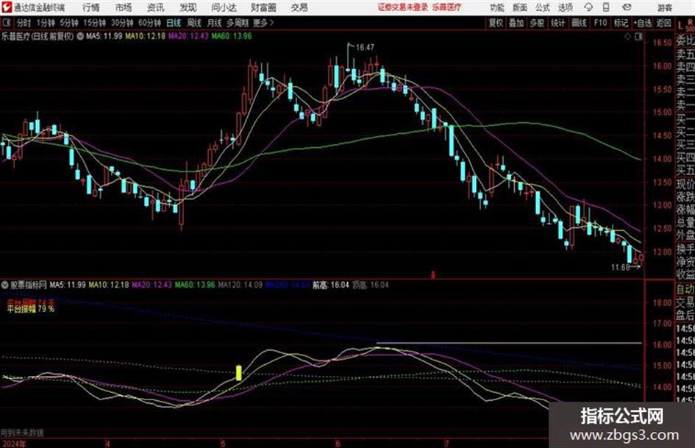Click the 乐普医疗(日线 前复权) chart title
Viewport: 695px width, 448px height.
(x=38, y=36)
